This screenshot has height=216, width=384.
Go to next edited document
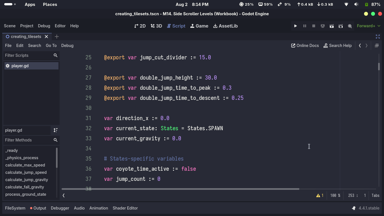[x=366, y=46]
